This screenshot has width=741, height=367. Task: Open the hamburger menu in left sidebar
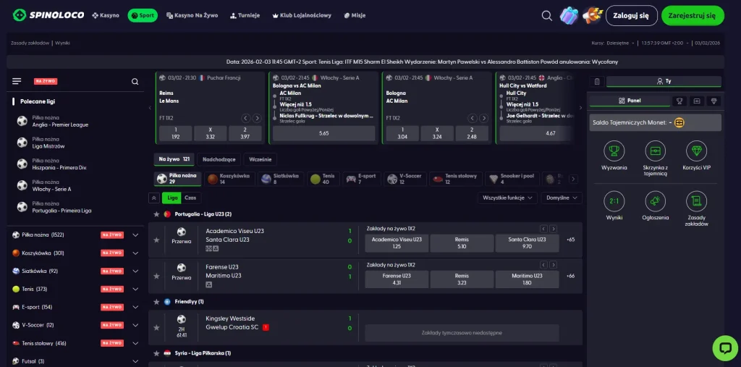coord(17,81)
